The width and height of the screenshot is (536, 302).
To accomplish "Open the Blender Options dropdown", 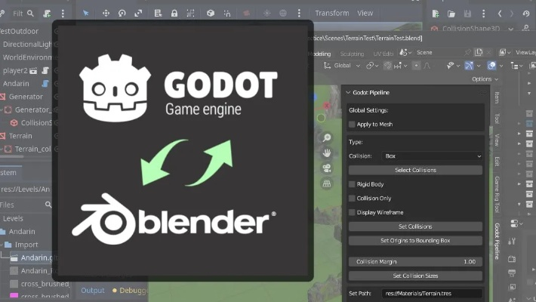I will [x=485, y=79].
